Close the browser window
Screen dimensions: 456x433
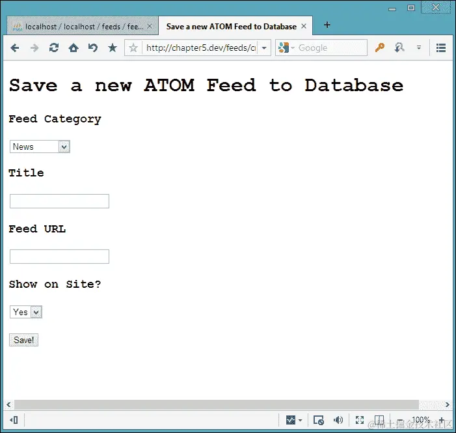(x=436, y=7)
